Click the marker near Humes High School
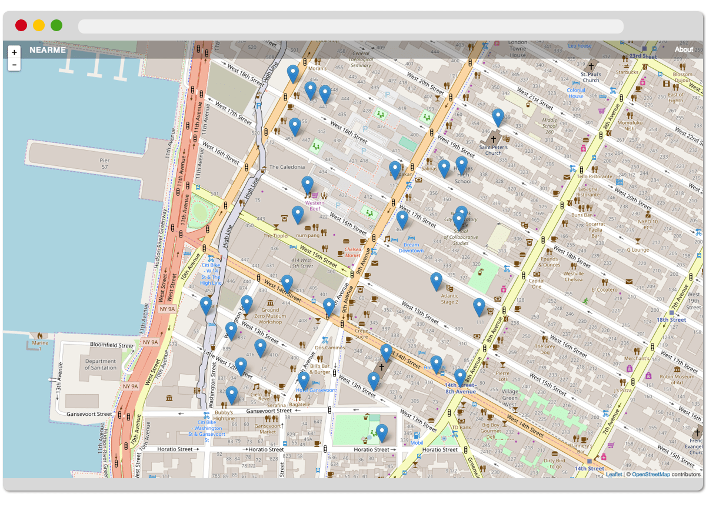 [461, 162]
